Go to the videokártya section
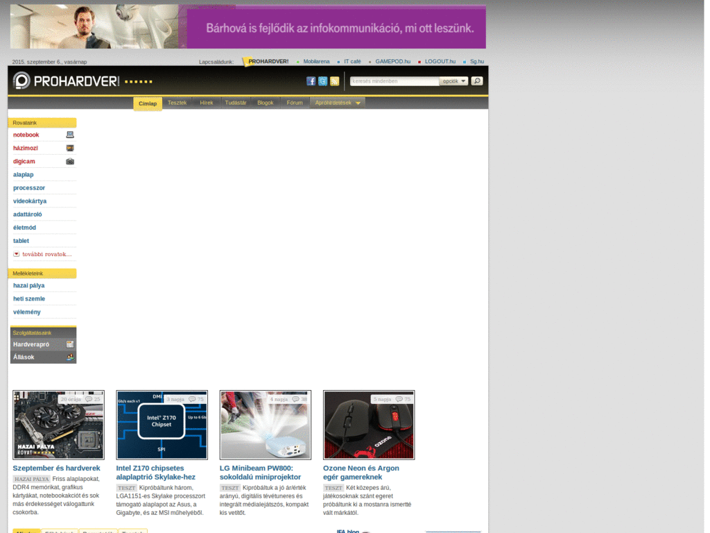710x533 pixels. point(30,201)
